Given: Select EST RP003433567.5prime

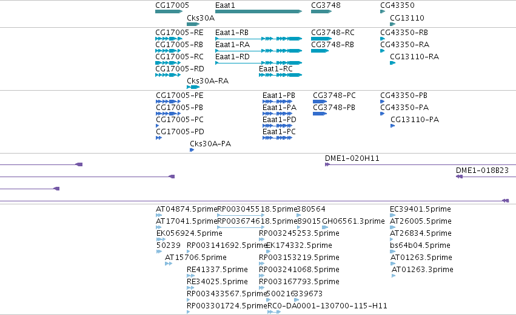Looking at the screenshot, I should tap(188, 300).
